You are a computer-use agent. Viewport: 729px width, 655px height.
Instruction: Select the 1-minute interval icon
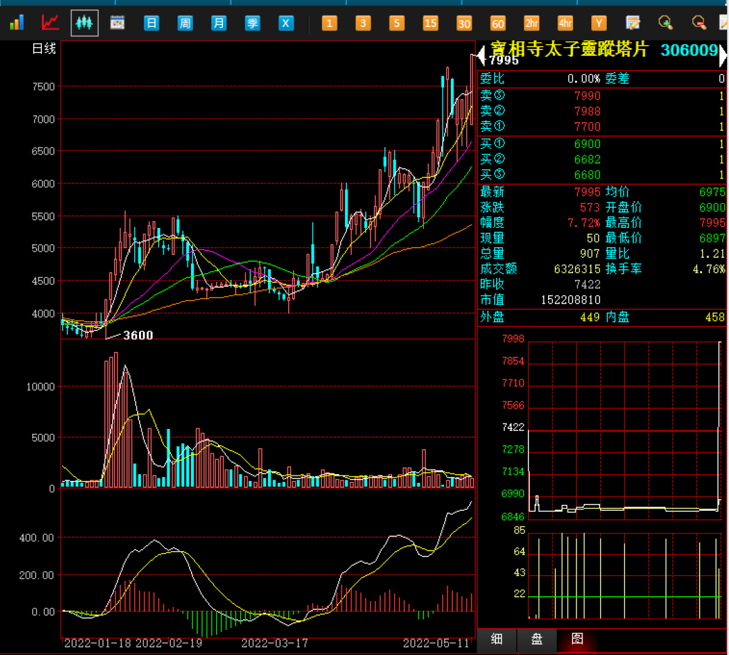coord(329,23)
